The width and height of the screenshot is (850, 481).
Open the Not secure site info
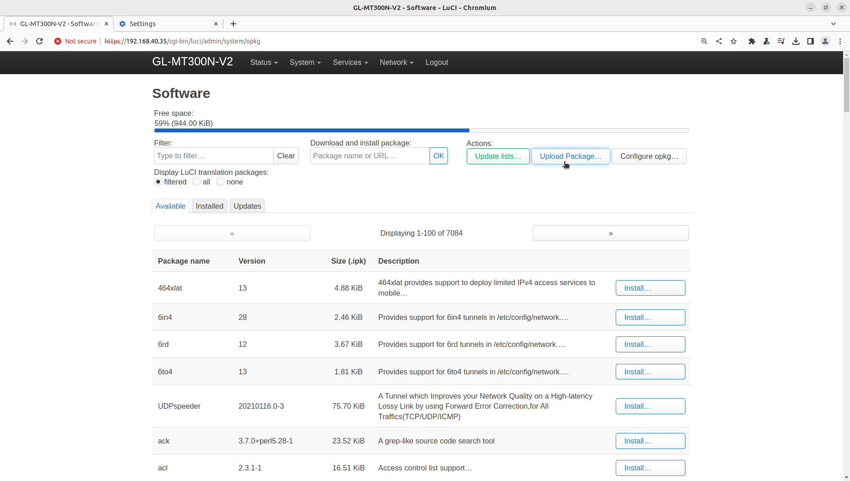pyautogui.click(x=75, y=41)
